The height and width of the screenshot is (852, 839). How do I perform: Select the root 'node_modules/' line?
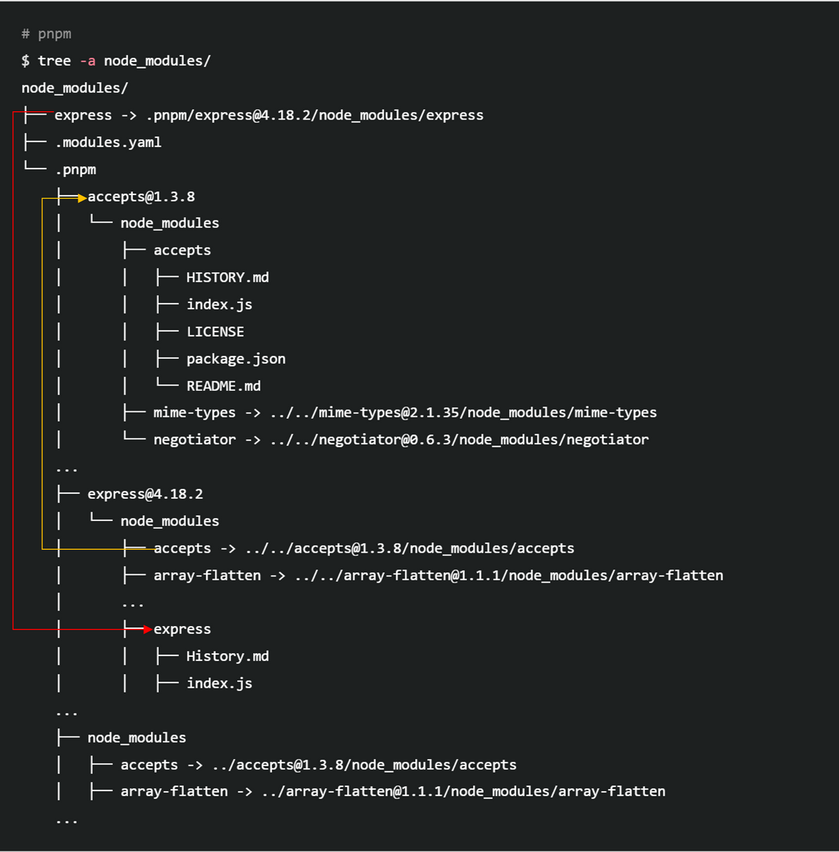coord(75,88)
